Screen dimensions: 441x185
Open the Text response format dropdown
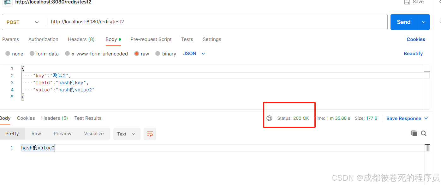tap(127, 134)
